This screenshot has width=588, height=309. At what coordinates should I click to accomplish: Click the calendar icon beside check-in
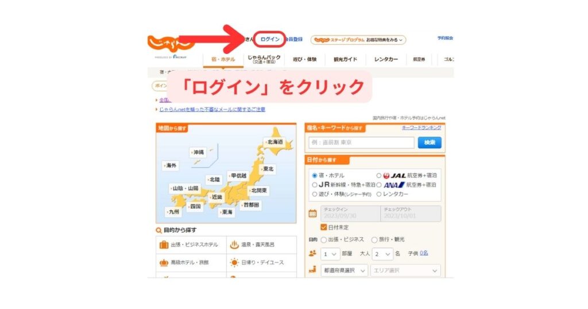click(x=312, y=214)
